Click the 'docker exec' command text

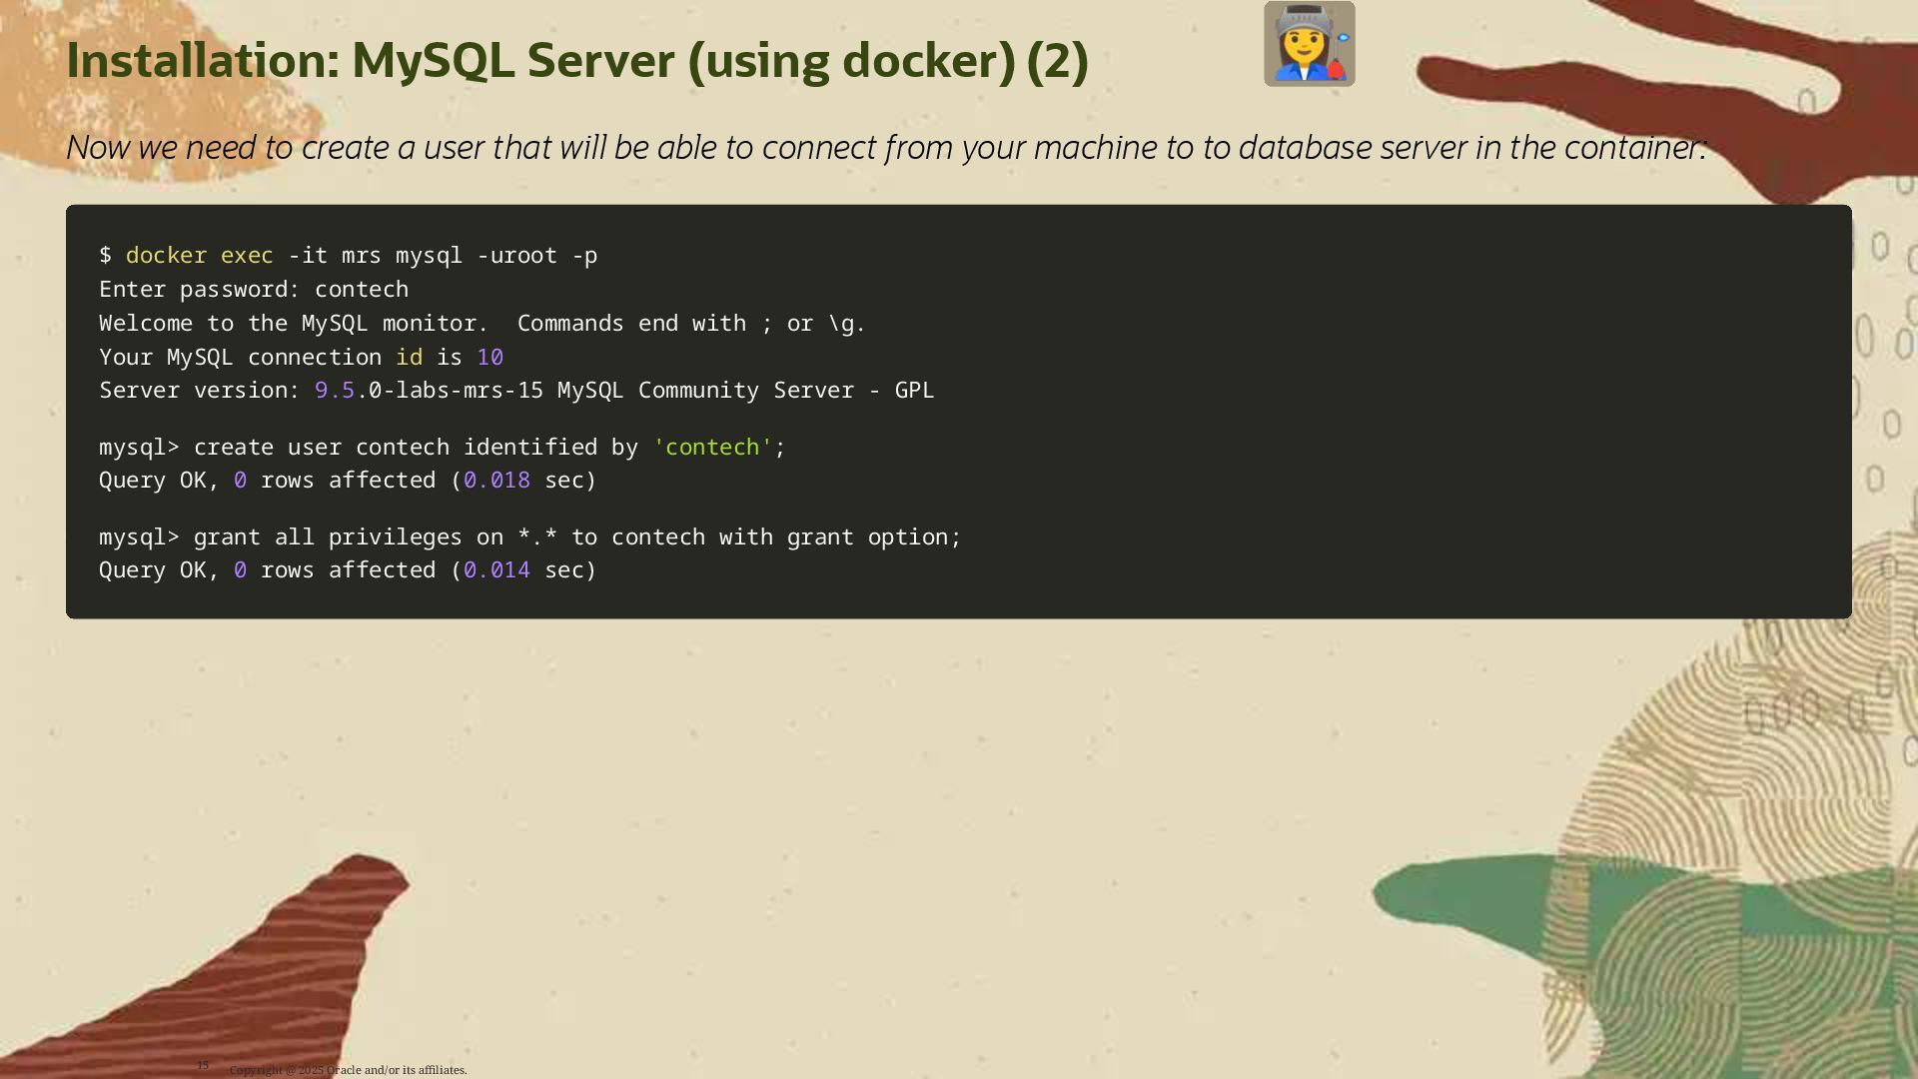pyautogui.click(x=199, y=256)
